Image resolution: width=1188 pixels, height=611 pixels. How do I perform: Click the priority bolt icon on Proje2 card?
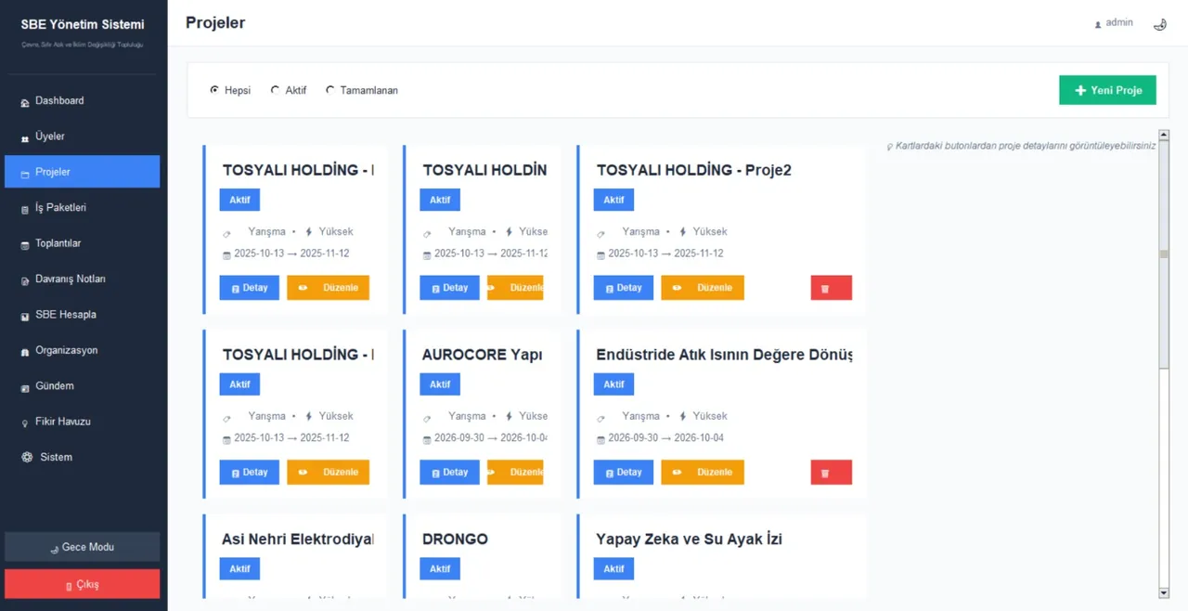(683, 232)
